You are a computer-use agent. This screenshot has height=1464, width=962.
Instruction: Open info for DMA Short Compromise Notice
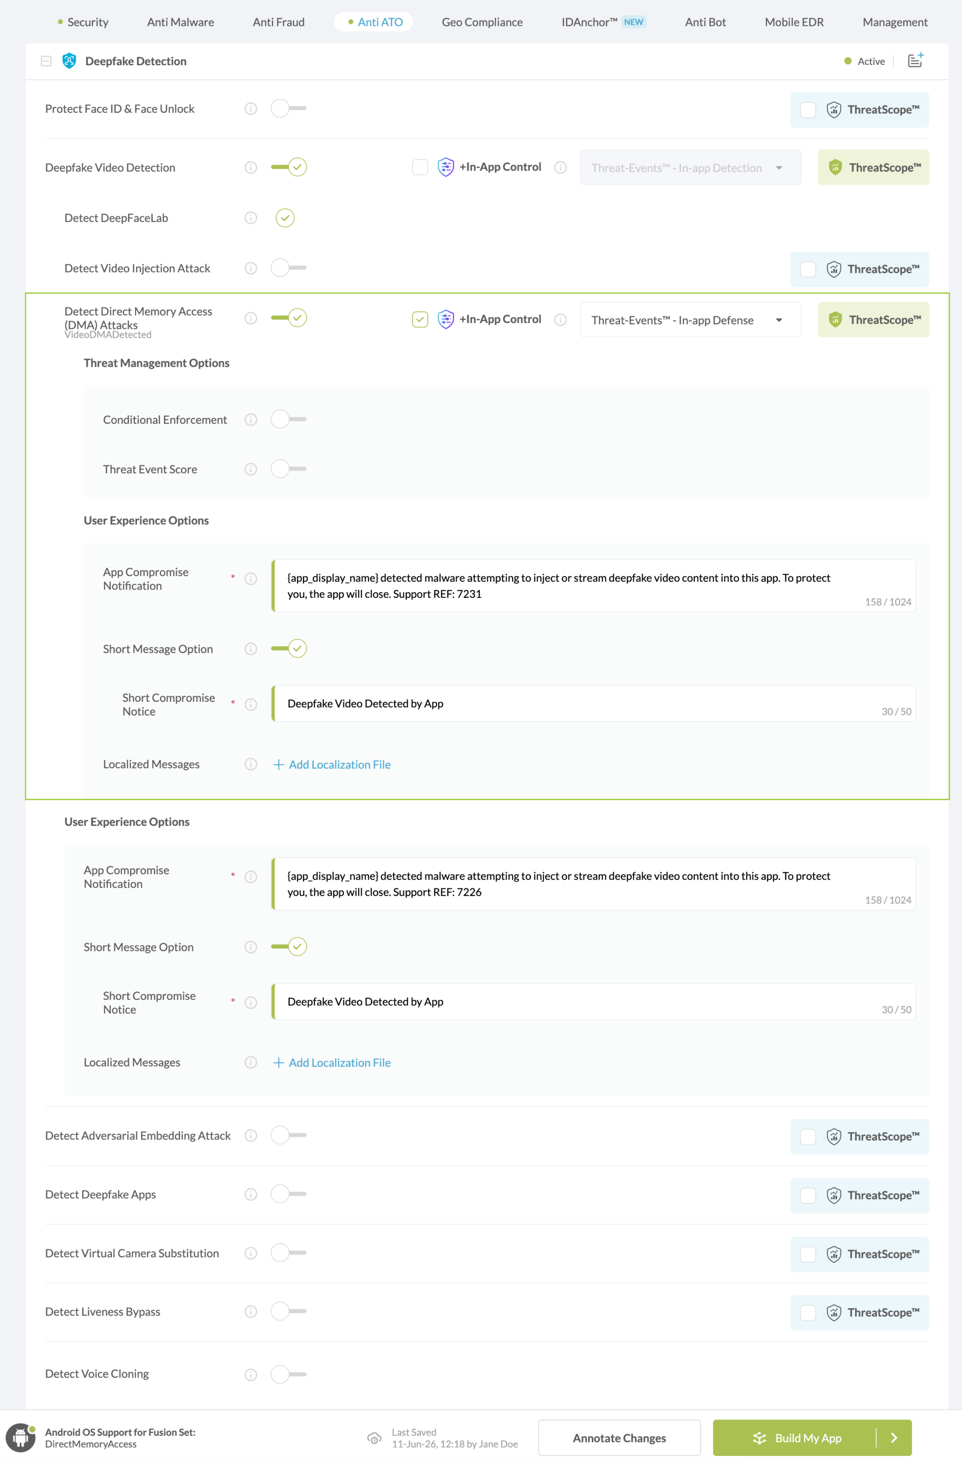(x=251, y=705)
